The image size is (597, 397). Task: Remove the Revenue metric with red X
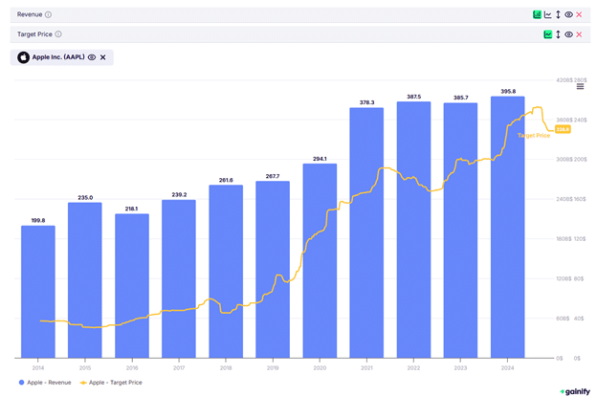click(x=579, y=14)
